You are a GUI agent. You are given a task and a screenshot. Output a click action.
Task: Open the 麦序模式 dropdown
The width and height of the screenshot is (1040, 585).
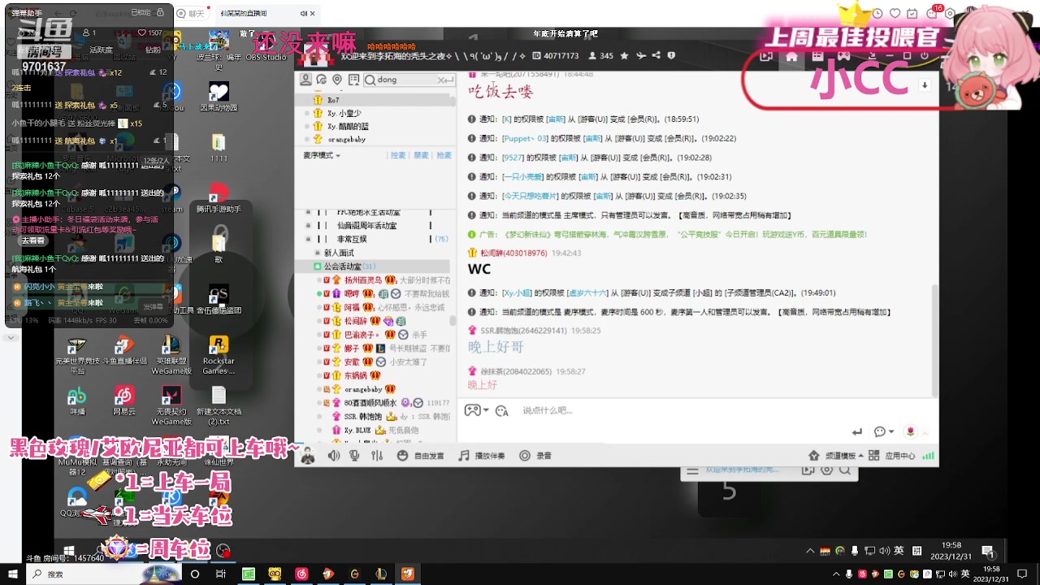pos(323,155)
